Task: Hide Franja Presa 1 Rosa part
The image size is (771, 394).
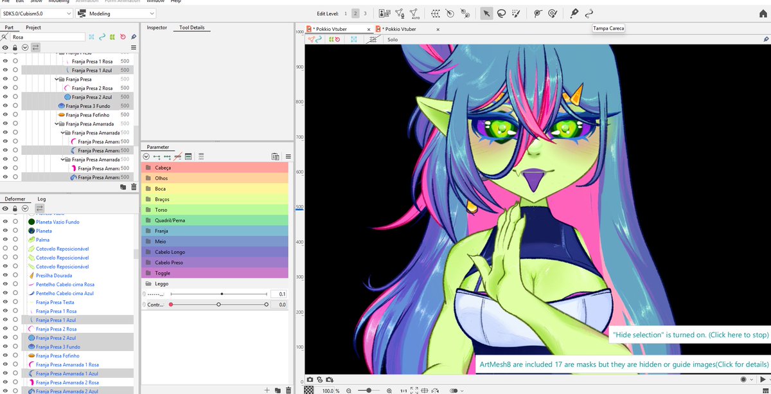Action: (x=5, y=61)
